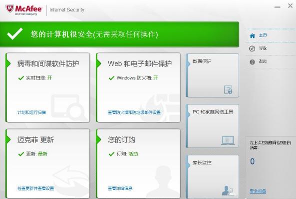
Task: Click the 迈克菲 更新 heading
Action: click(x=35, y=140)
